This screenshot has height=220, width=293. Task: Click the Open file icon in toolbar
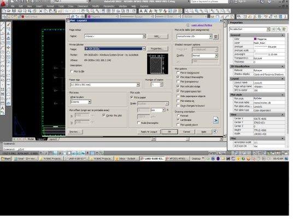(x=9, y=11)
